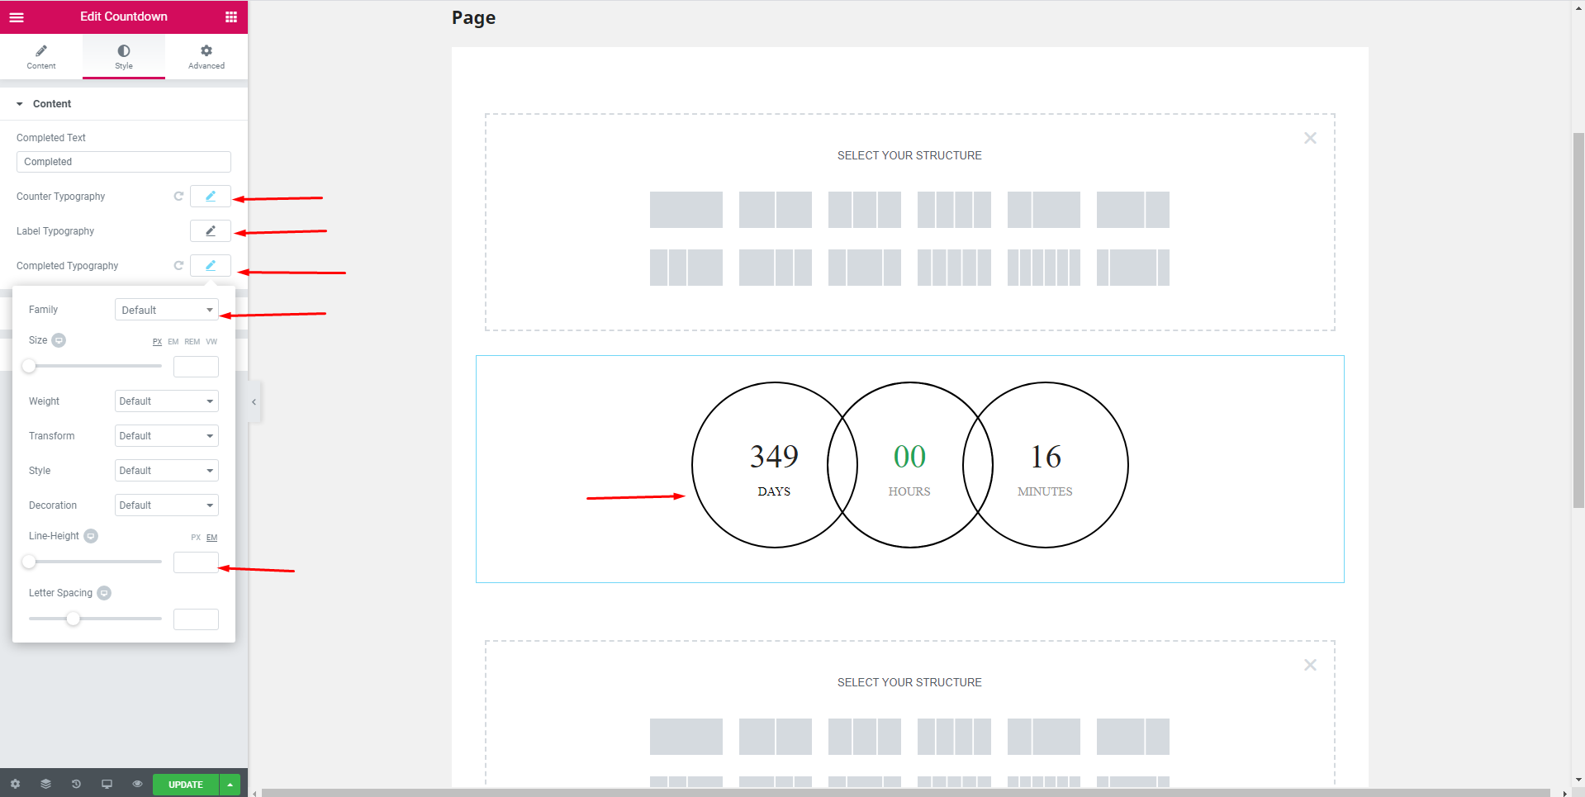Select PX unit for Size
This screenshot has height=797, width=1585.
[157, 342]
